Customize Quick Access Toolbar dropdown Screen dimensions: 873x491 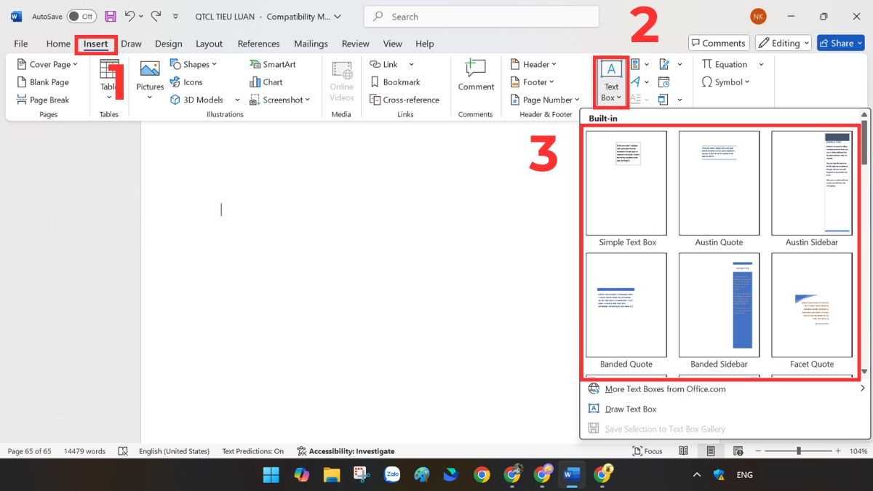tap(175, 16)
